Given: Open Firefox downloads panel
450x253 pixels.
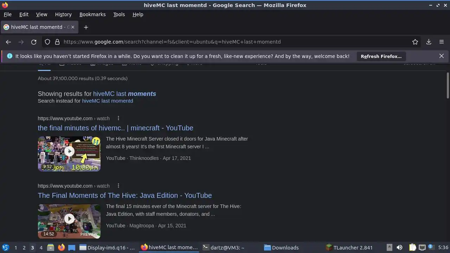Looking at the screenshot, I should click(x=429, y=42).
